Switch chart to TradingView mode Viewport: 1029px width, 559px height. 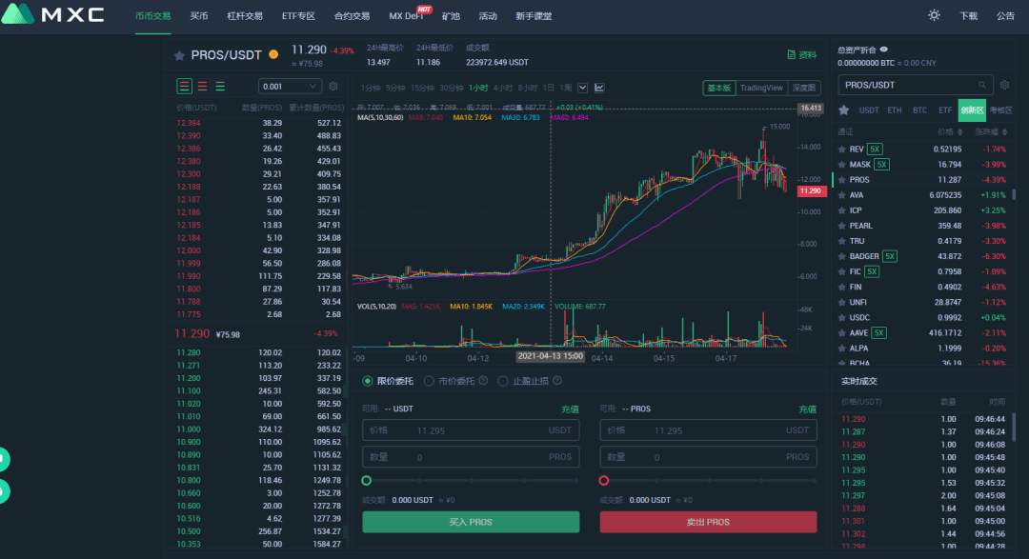(x=761, y=88)
